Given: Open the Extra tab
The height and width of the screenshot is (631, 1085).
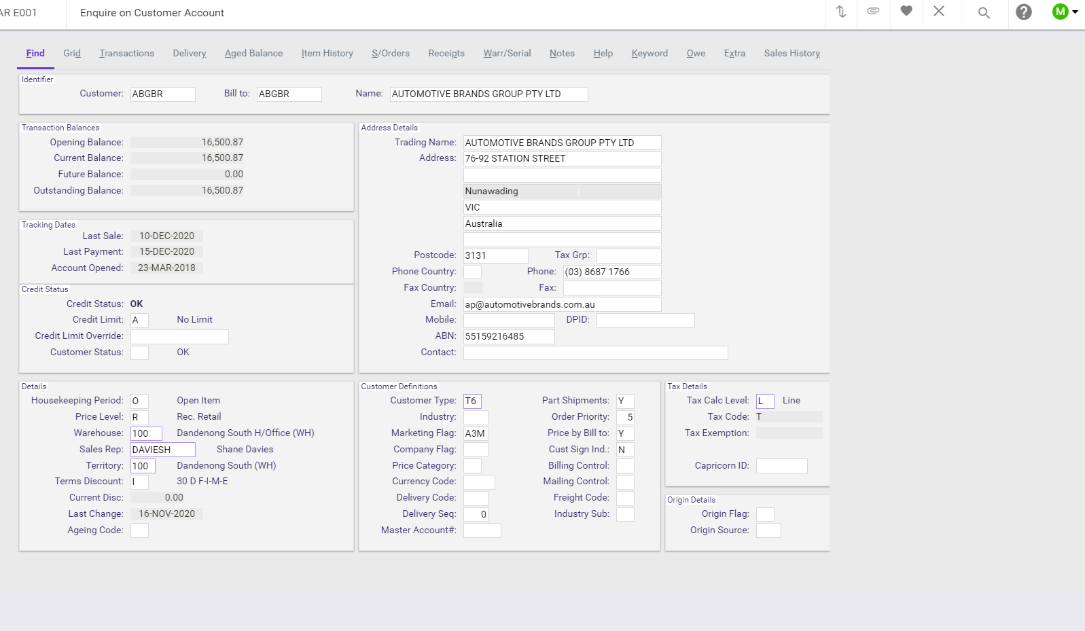Looking at the screenshot, I should 734,53.
